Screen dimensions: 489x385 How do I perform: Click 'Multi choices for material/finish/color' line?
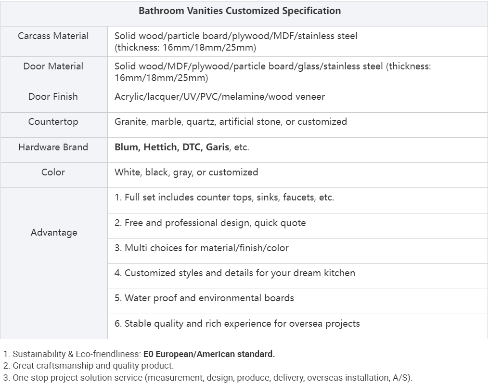(202, 248)
